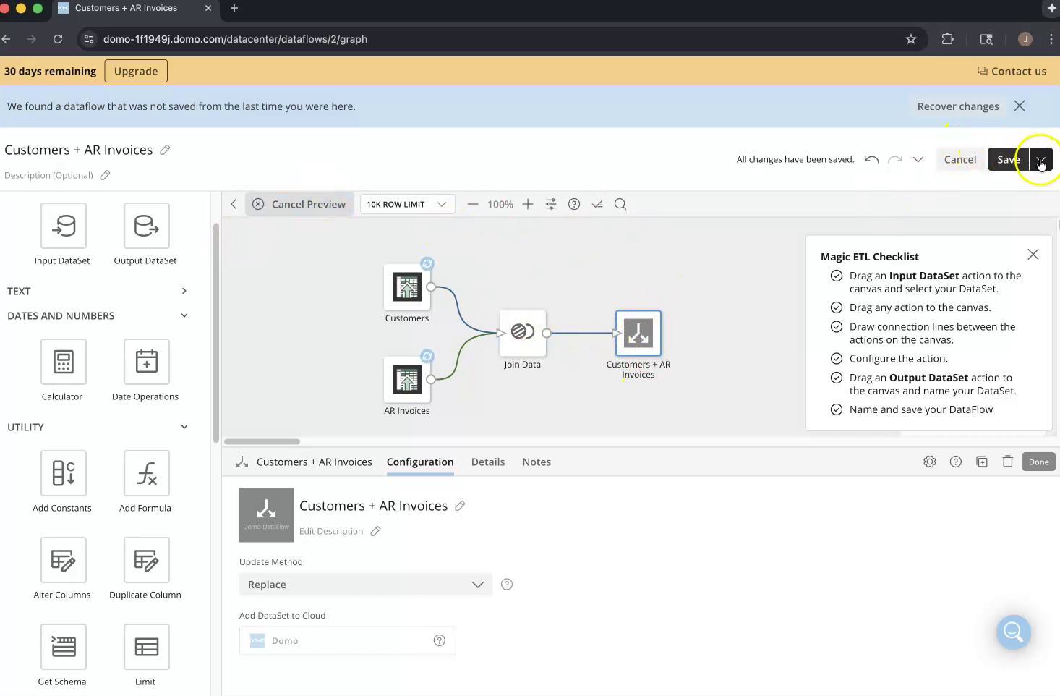Click the Customers input node on canvas
Screen dimensions: 1060x696
pos(407,287)
